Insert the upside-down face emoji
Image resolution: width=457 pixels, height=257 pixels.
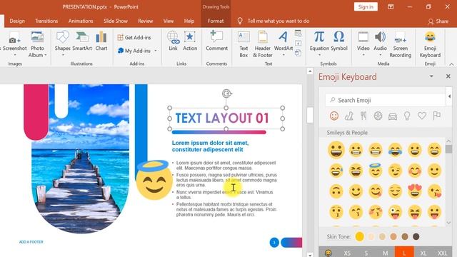click(336, 191)
